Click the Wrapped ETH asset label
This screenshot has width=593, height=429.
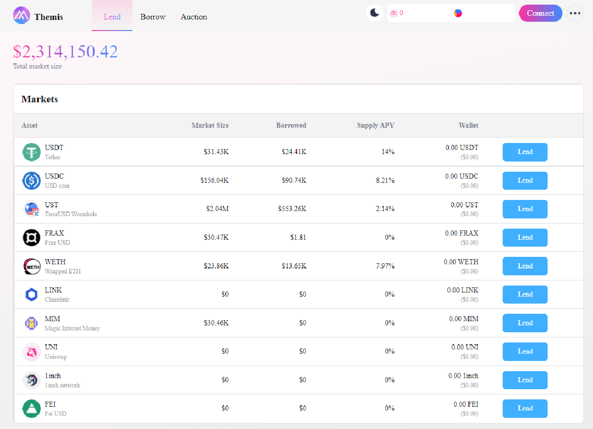[63, 272]
